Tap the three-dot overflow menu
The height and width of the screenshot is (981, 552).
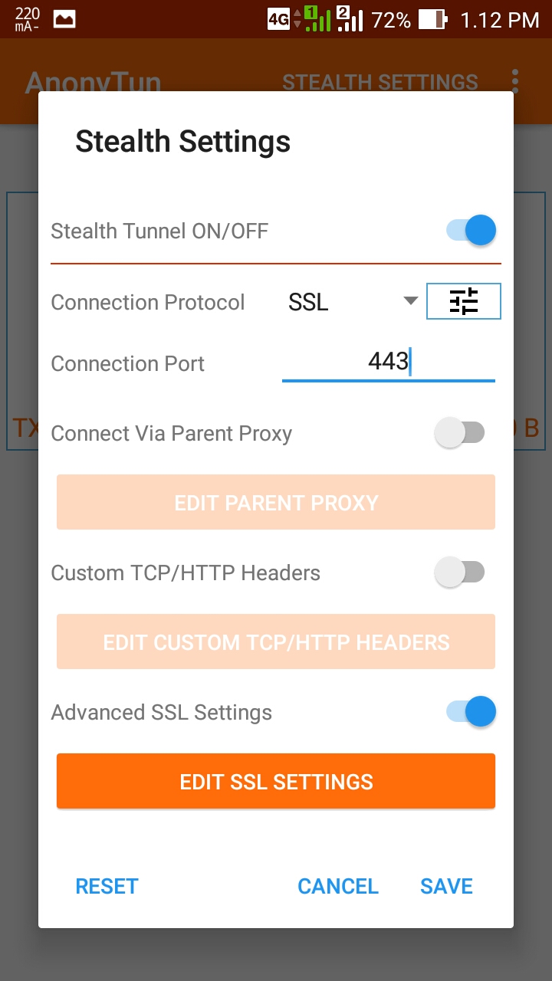515,81
